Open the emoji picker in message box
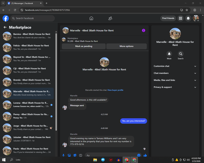This screenshot has width=204, height=163. point(139,155)
